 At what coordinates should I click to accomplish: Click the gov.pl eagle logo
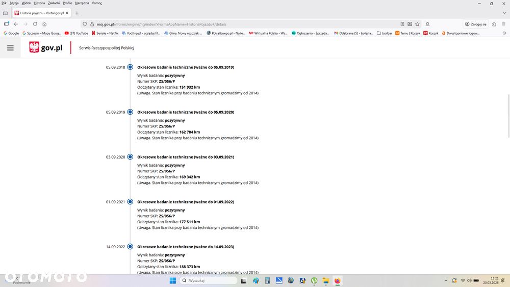34,47
